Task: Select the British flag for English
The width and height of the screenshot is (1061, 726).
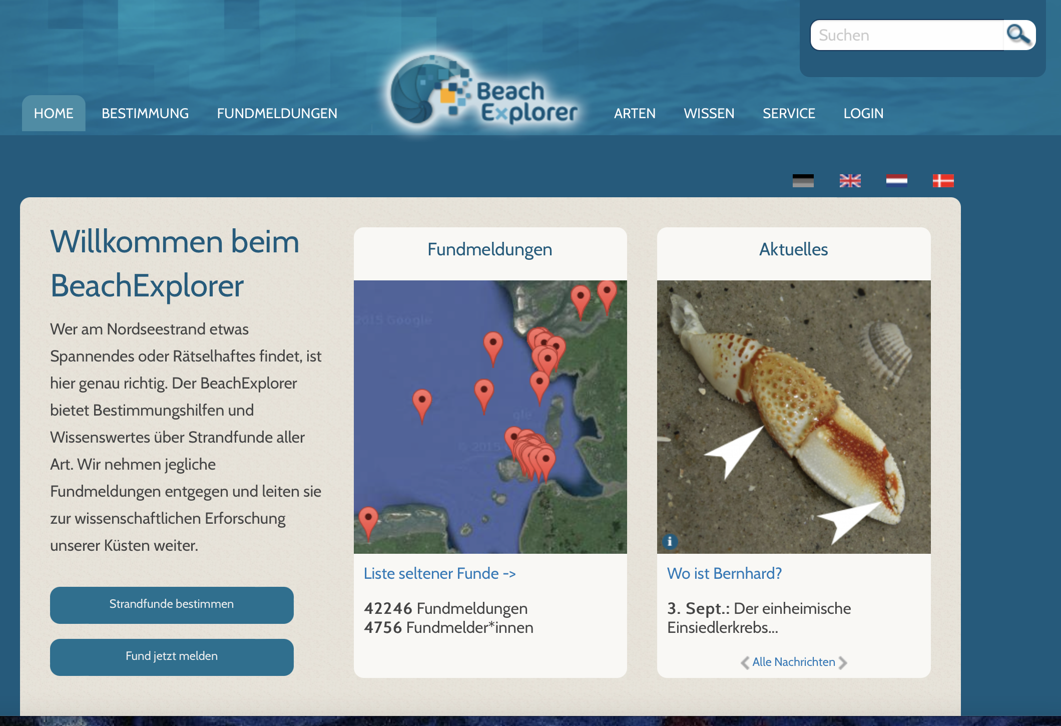Action: (x=850, y=181)
